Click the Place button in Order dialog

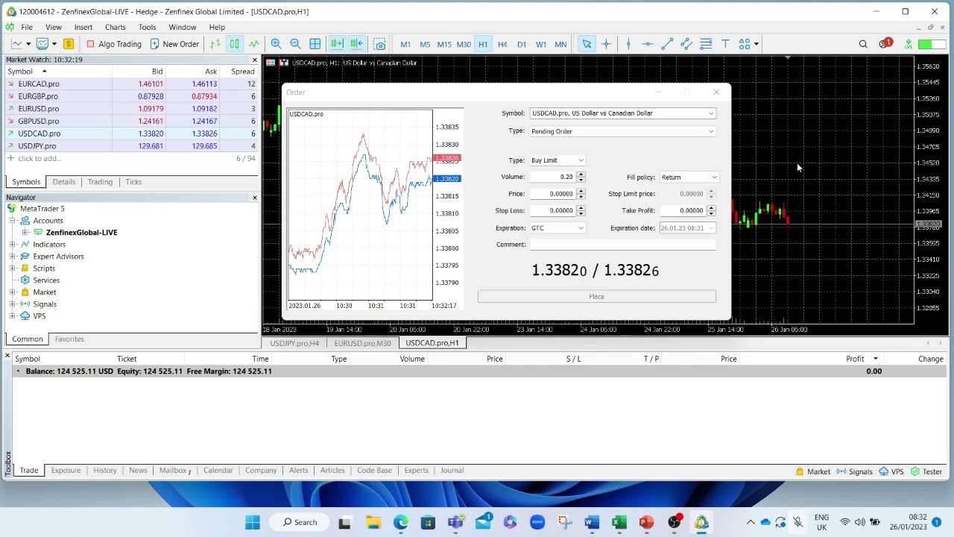[596, 297]
